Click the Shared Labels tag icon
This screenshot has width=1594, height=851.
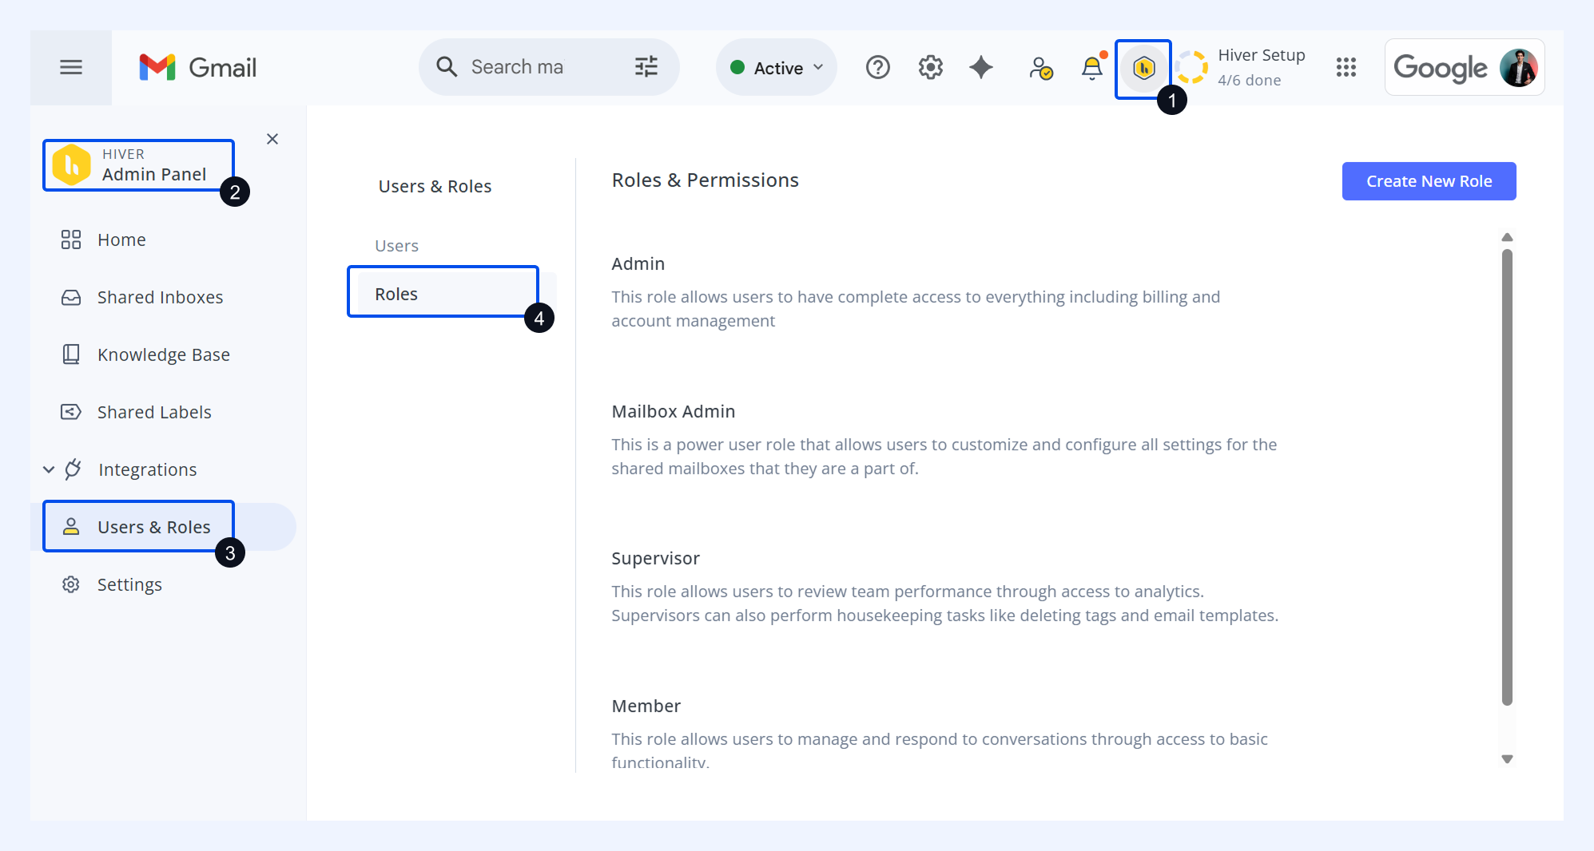click(x=71, y=412)
